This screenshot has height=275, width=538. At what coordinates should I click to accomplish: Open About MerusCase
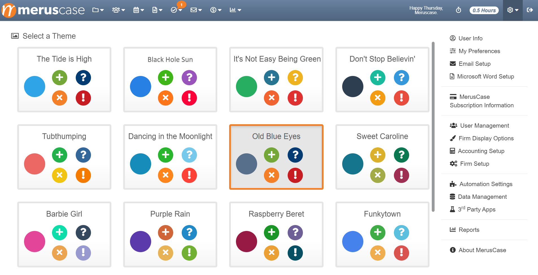(x=478, y=250)
